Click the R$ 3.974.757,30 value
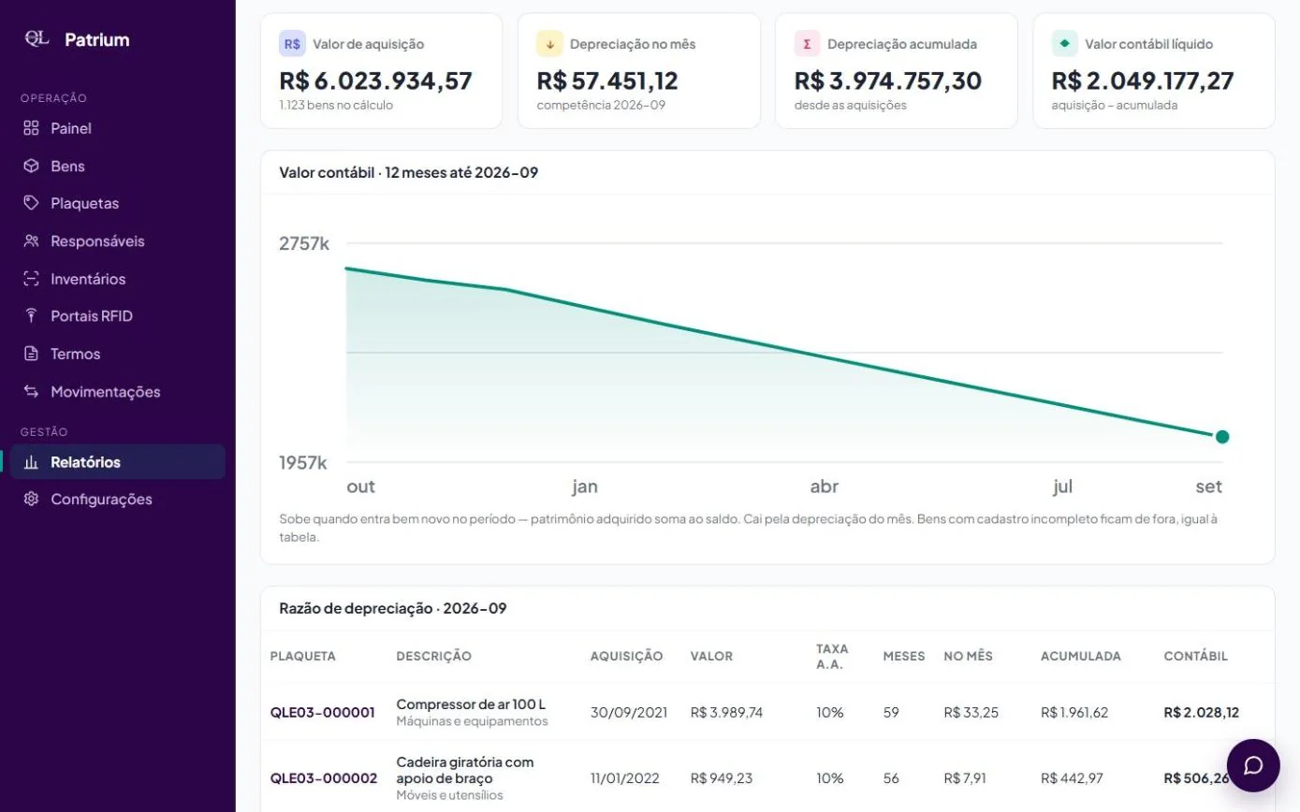This screenshot has width=1300, height=812. 888,81
